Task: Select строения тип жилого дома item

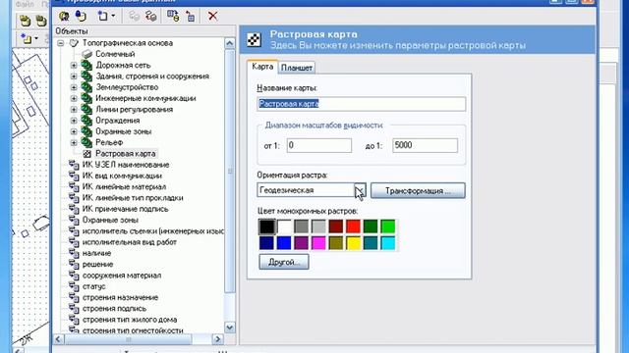Action: coord(130,320)
